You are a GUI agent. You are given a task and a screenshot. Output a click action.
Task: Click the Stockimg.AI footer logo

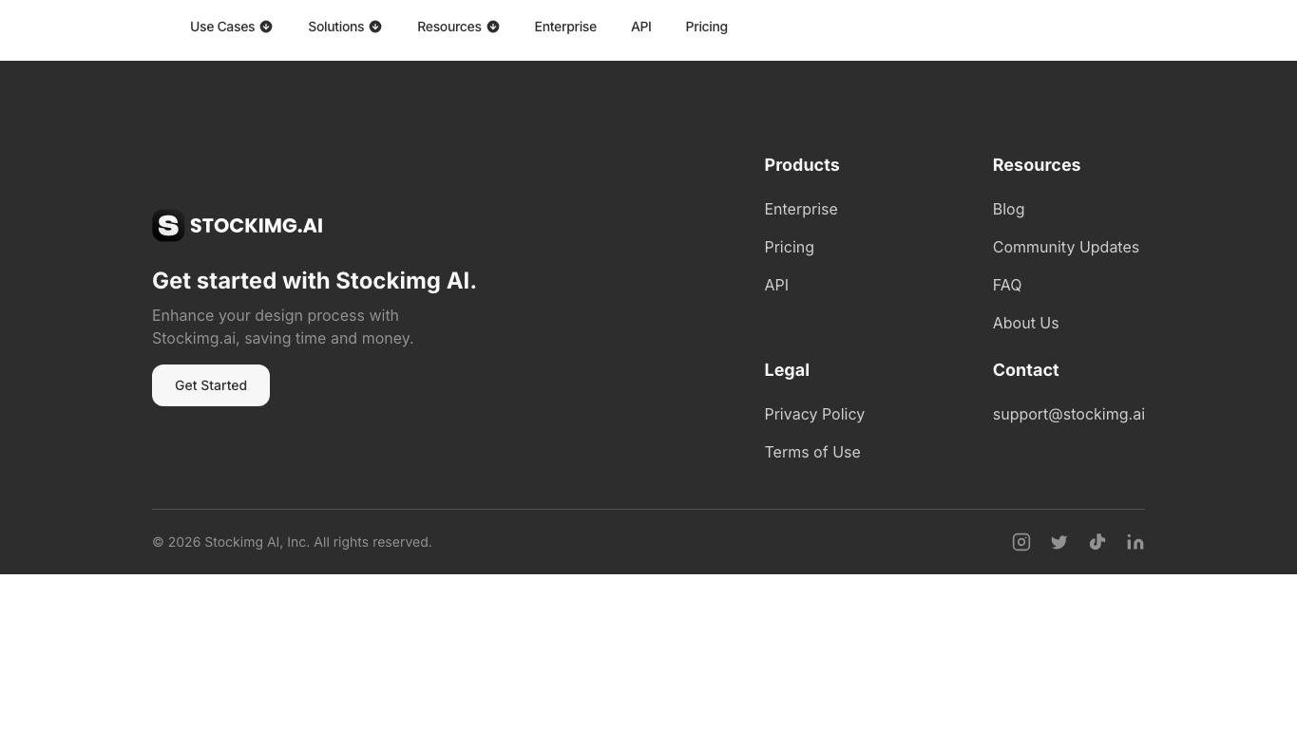[238, 226]
